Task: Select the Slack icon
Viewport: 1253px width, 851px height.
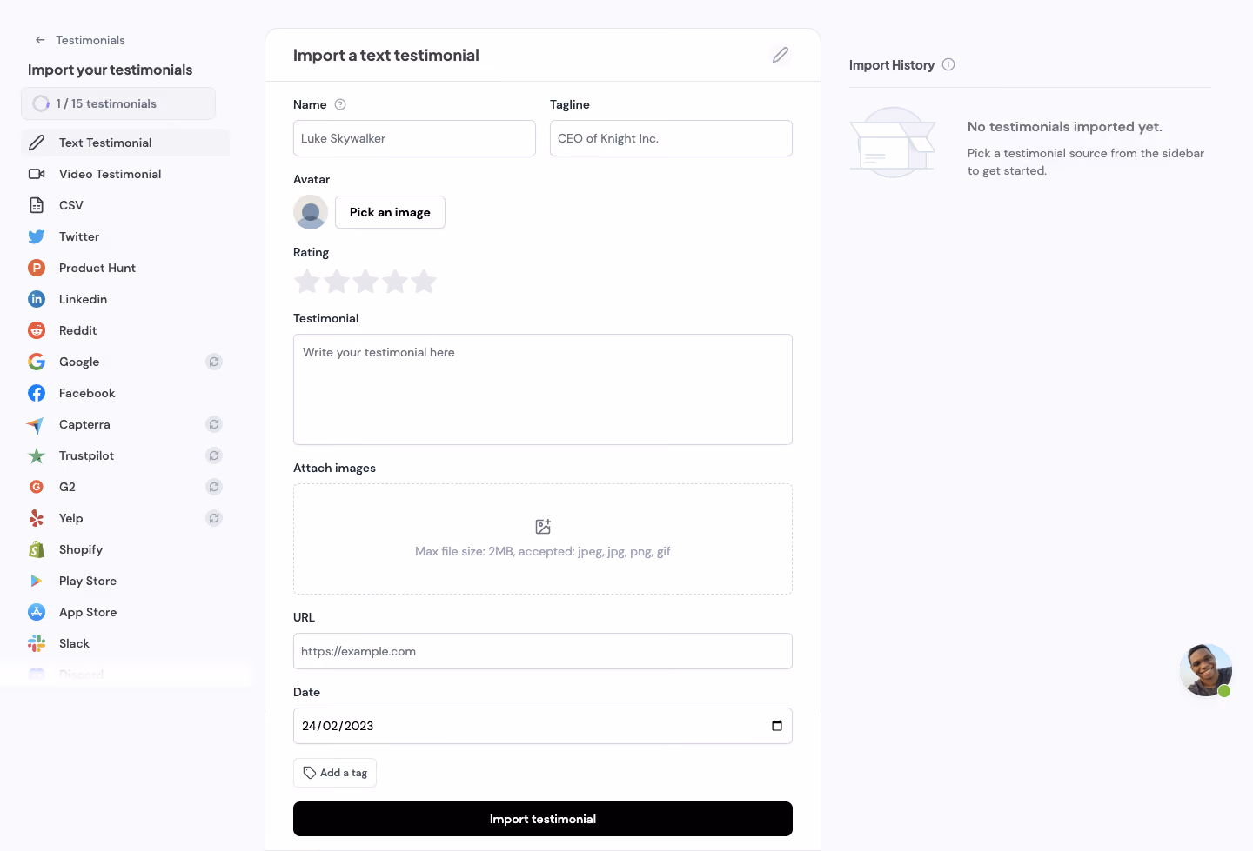Action: pyautogui.click(x=37, y=643)
